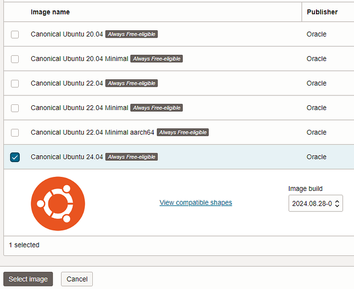The height and width of the screenshot is (289, 354).
Task: Click the Publisher column header
Action: (322, 12)
